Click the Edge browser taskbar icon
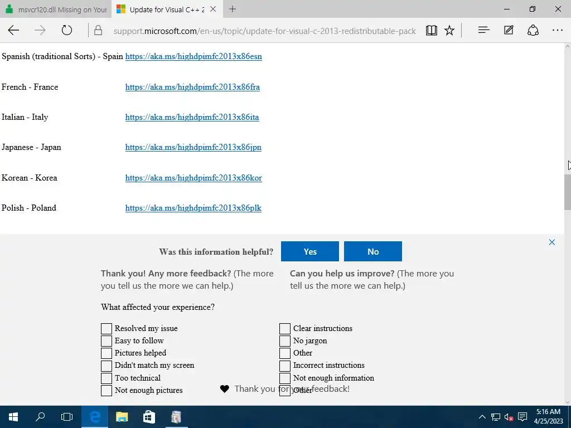The height and width of the screenshot is (428, 571). click(95, 417)
